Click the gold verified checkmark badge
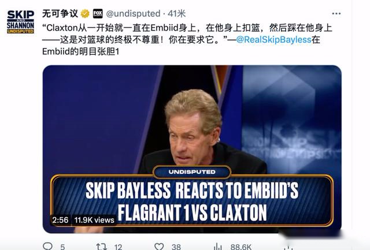Image resolution: width=370 pixels, height=250 pixels. point(85,14)
